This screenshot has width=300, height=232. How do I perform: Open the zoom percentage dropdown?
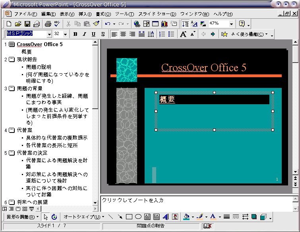[231, 24]
